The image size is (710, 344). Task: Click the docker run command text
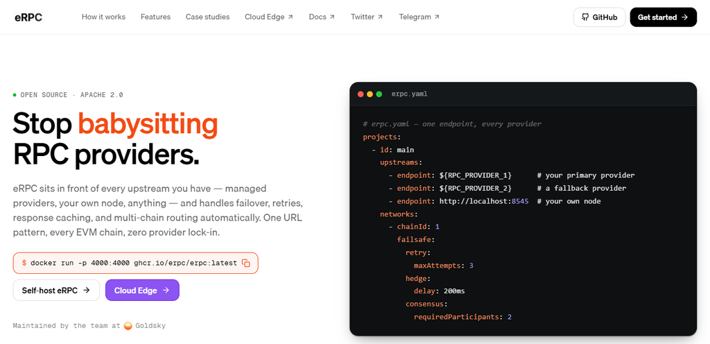pyautogui.click(x=134, y=263)
